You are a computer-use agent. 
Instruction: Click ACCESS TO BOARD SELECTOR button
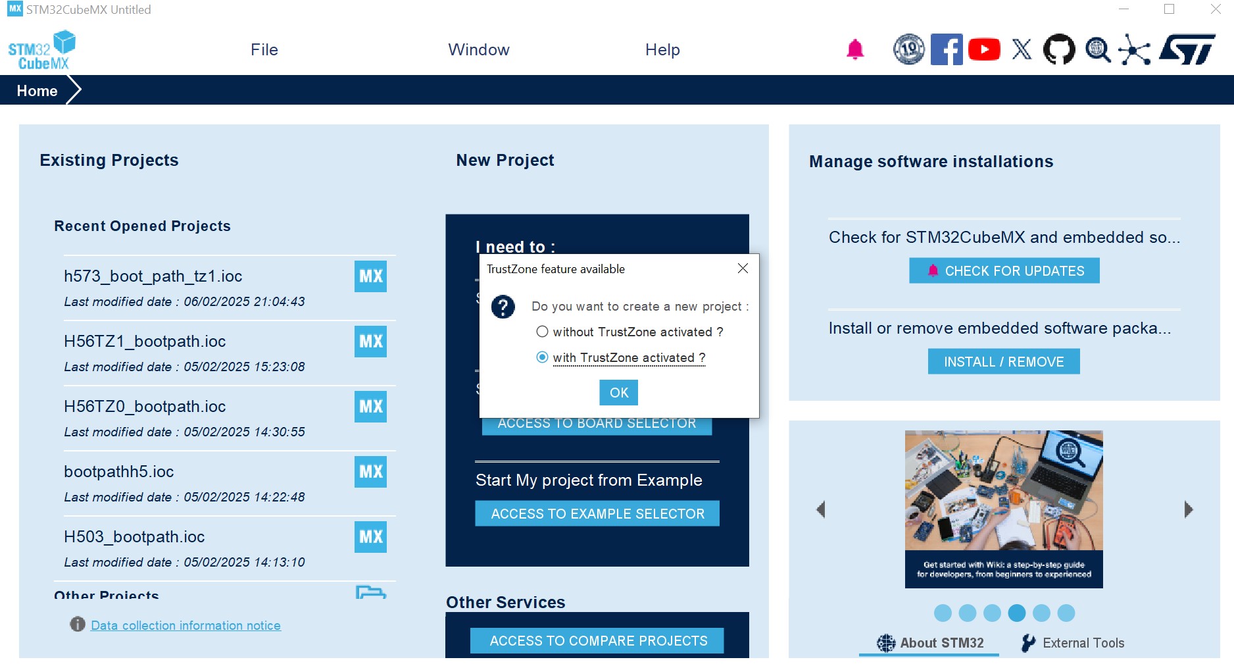point(597,424)
